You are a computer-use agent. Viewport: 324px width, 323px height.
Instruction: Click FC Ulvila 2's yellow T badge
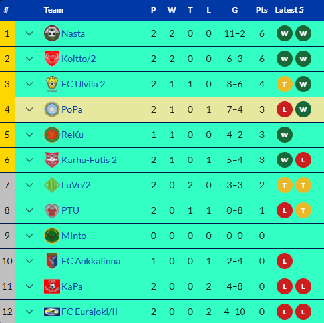click(x=285, y=84)
